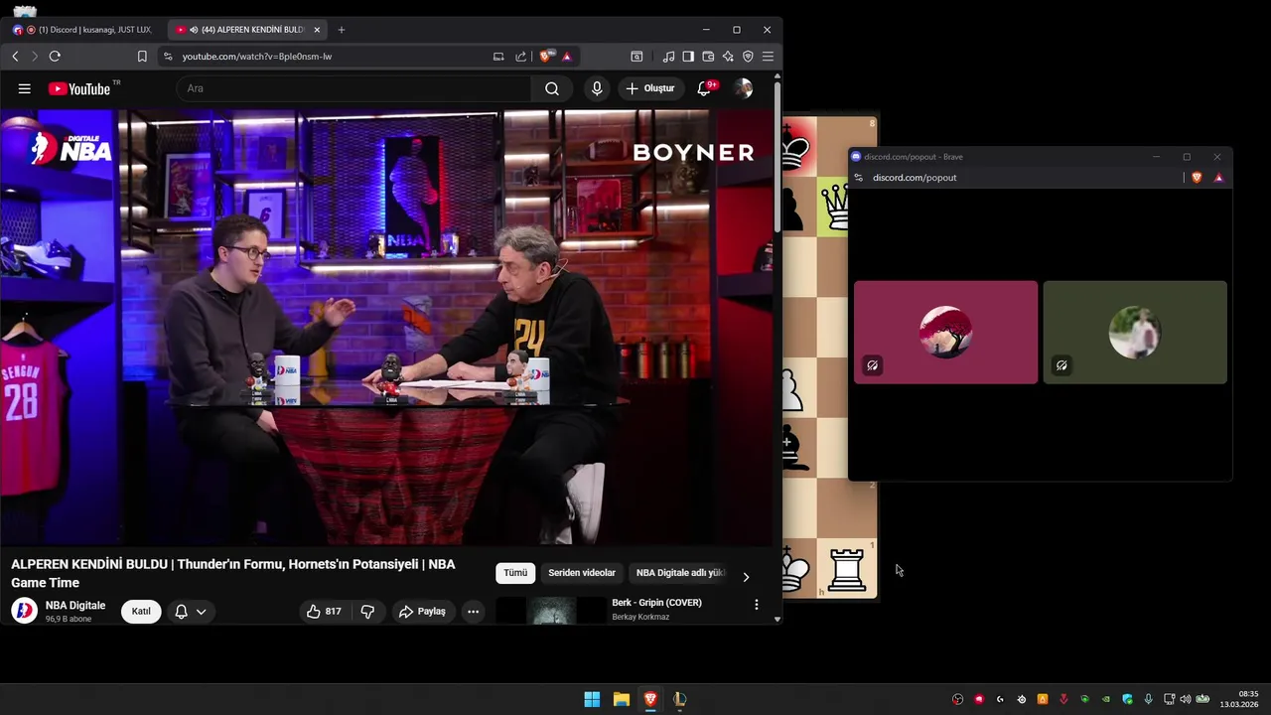
Task: Show more filter chips arrow
Action: pos(746,577)
